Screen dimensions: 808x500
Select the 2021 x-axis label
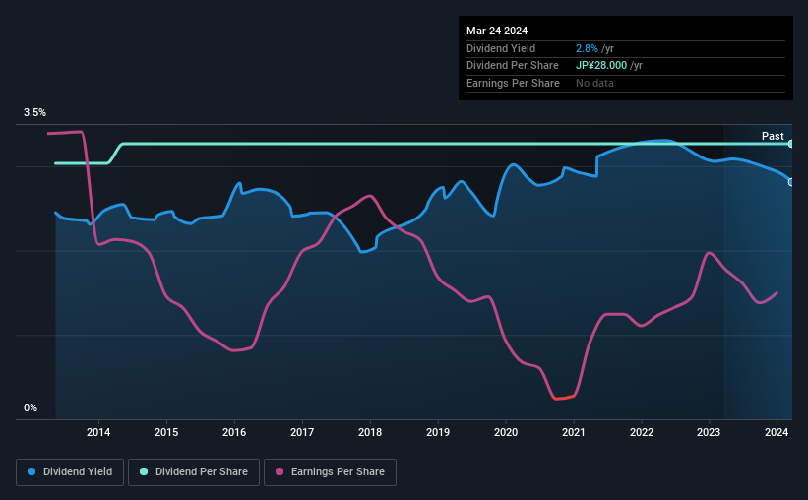point(574,432)
